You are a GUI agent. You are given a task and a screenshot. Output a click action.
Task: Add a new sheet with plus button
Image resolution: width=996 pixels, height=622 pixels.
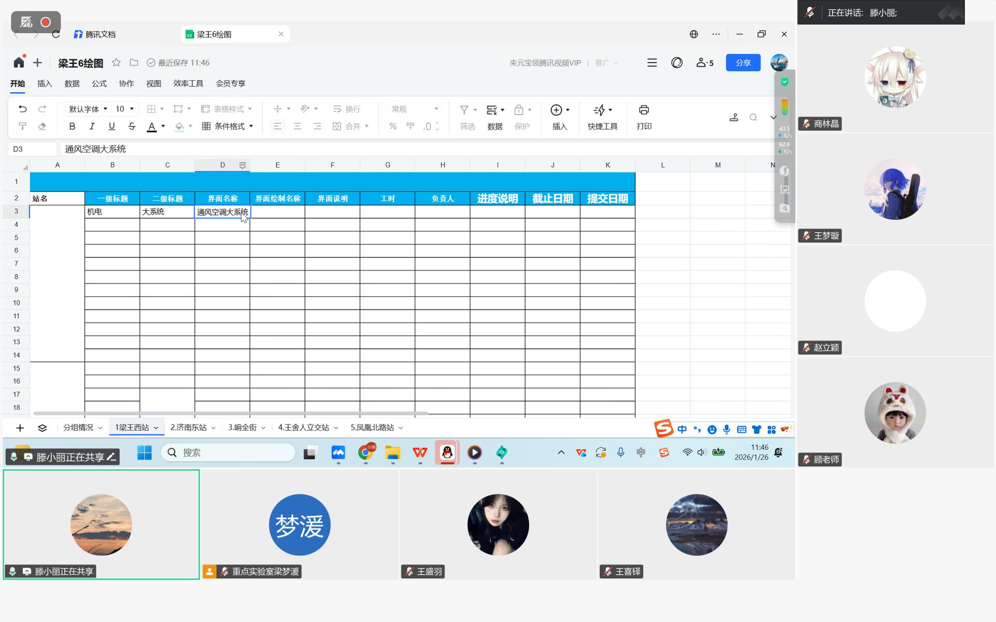20,428
